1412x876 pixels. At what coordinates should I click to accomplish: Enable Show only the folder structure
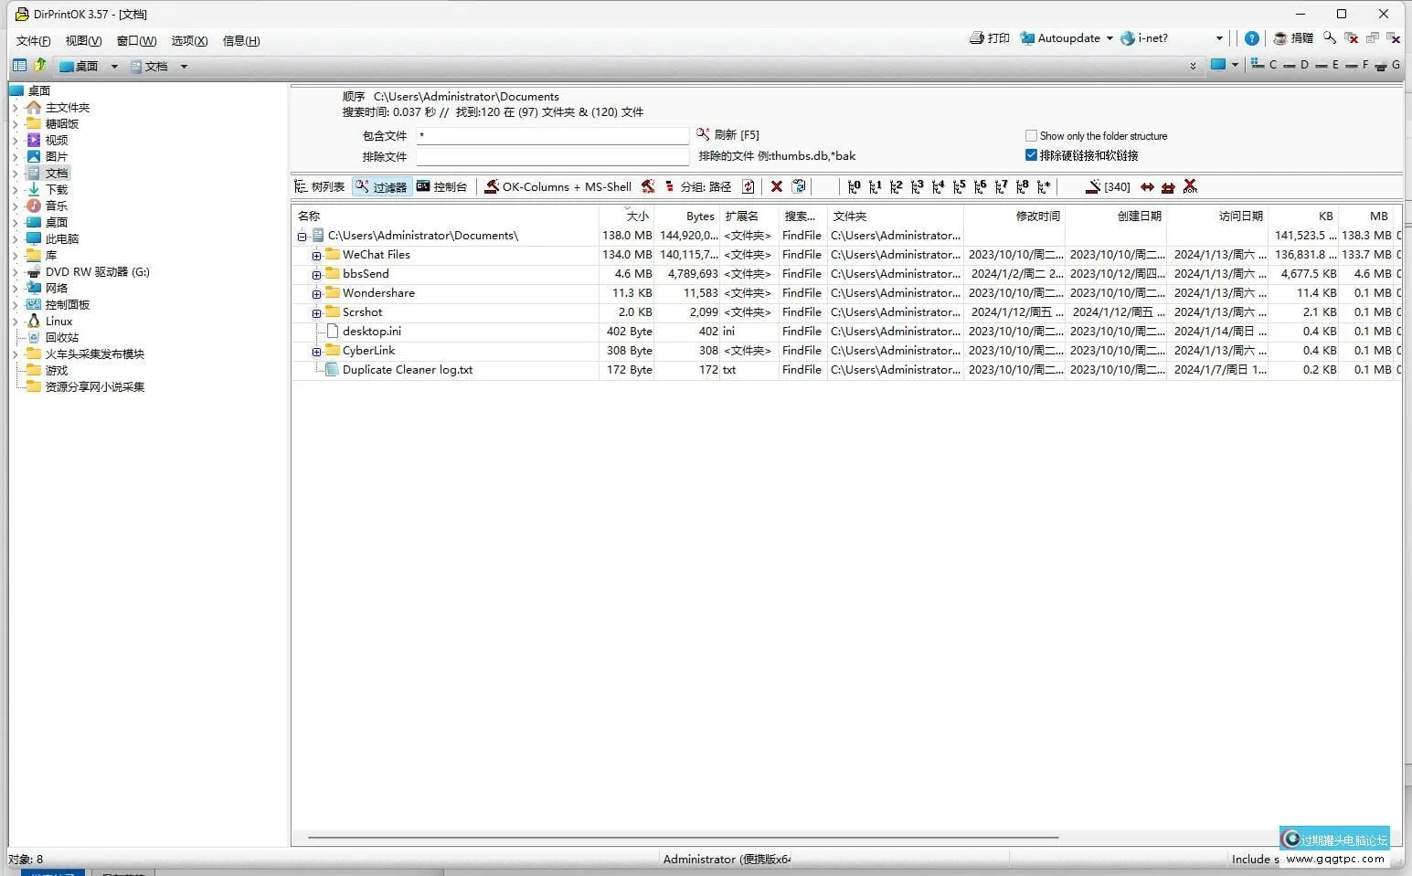(1031, 136)
